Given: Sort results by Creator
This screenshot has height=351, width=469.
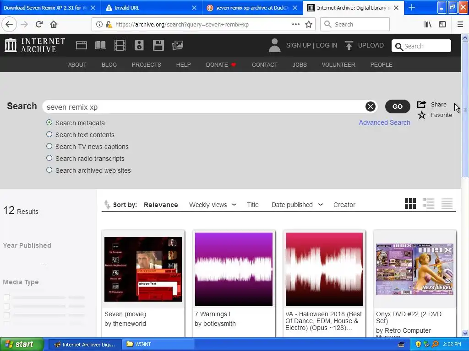Looking at the screenshot, I should (344, 205).
